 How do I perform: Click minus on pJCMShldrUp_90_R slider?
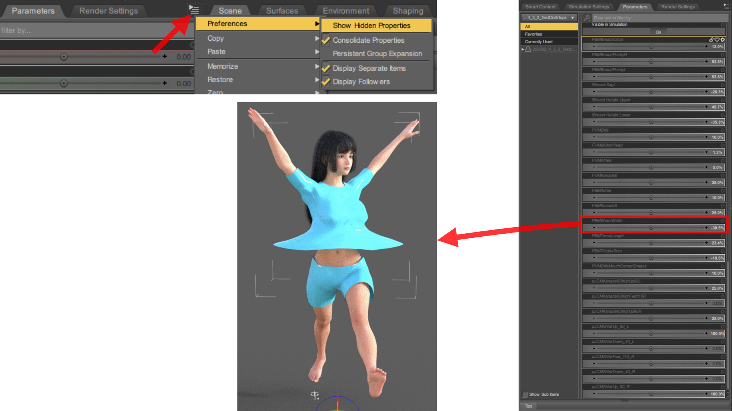pyautogui.click(x=594, y=394)
